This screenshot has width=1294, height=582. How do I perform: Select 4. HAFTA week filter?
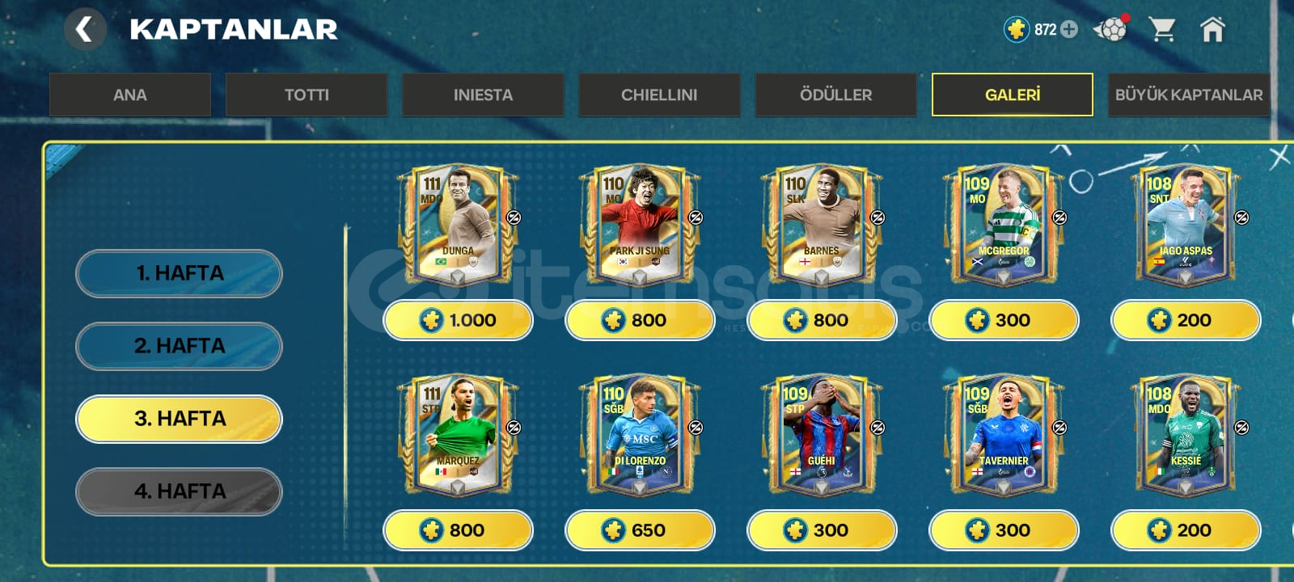click(179, 491)
